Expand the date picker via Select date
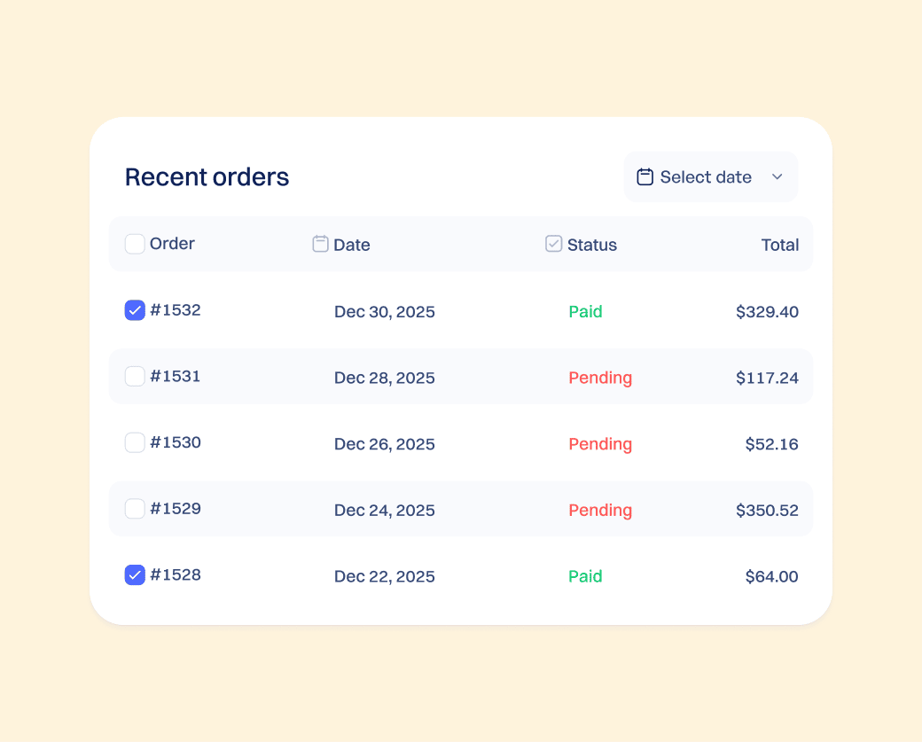The image size is (922, 742). (x=709, y=176)
